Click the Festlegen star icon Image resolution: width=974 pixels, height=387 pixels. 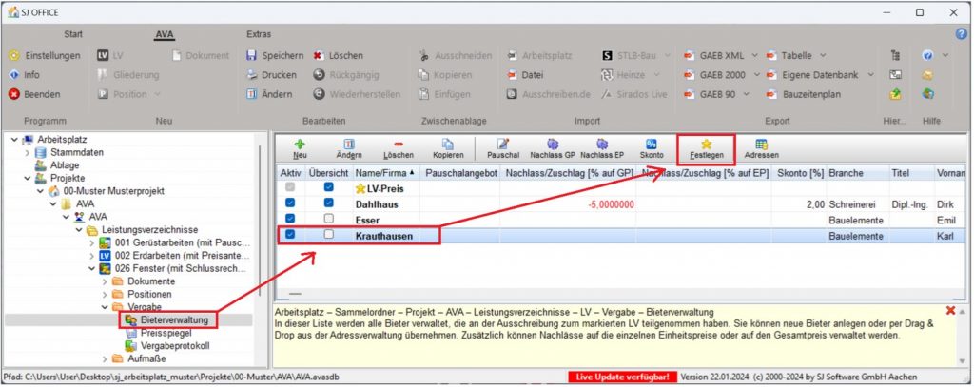point(706,143)
